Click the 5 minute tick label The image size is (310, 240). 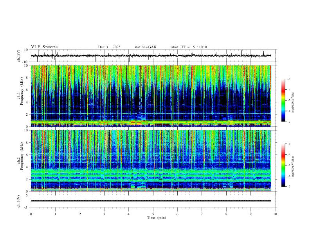pyautogui.click(x=153, y=214)
